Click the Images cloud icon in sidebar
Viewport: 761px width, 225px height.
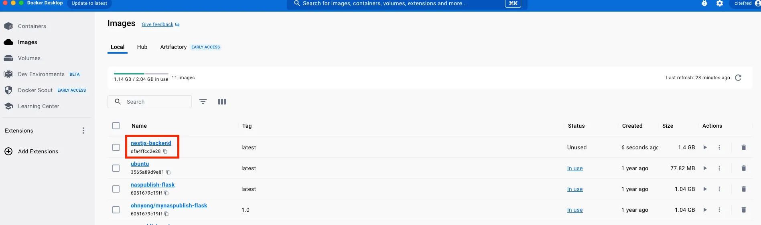click(8, 42)
